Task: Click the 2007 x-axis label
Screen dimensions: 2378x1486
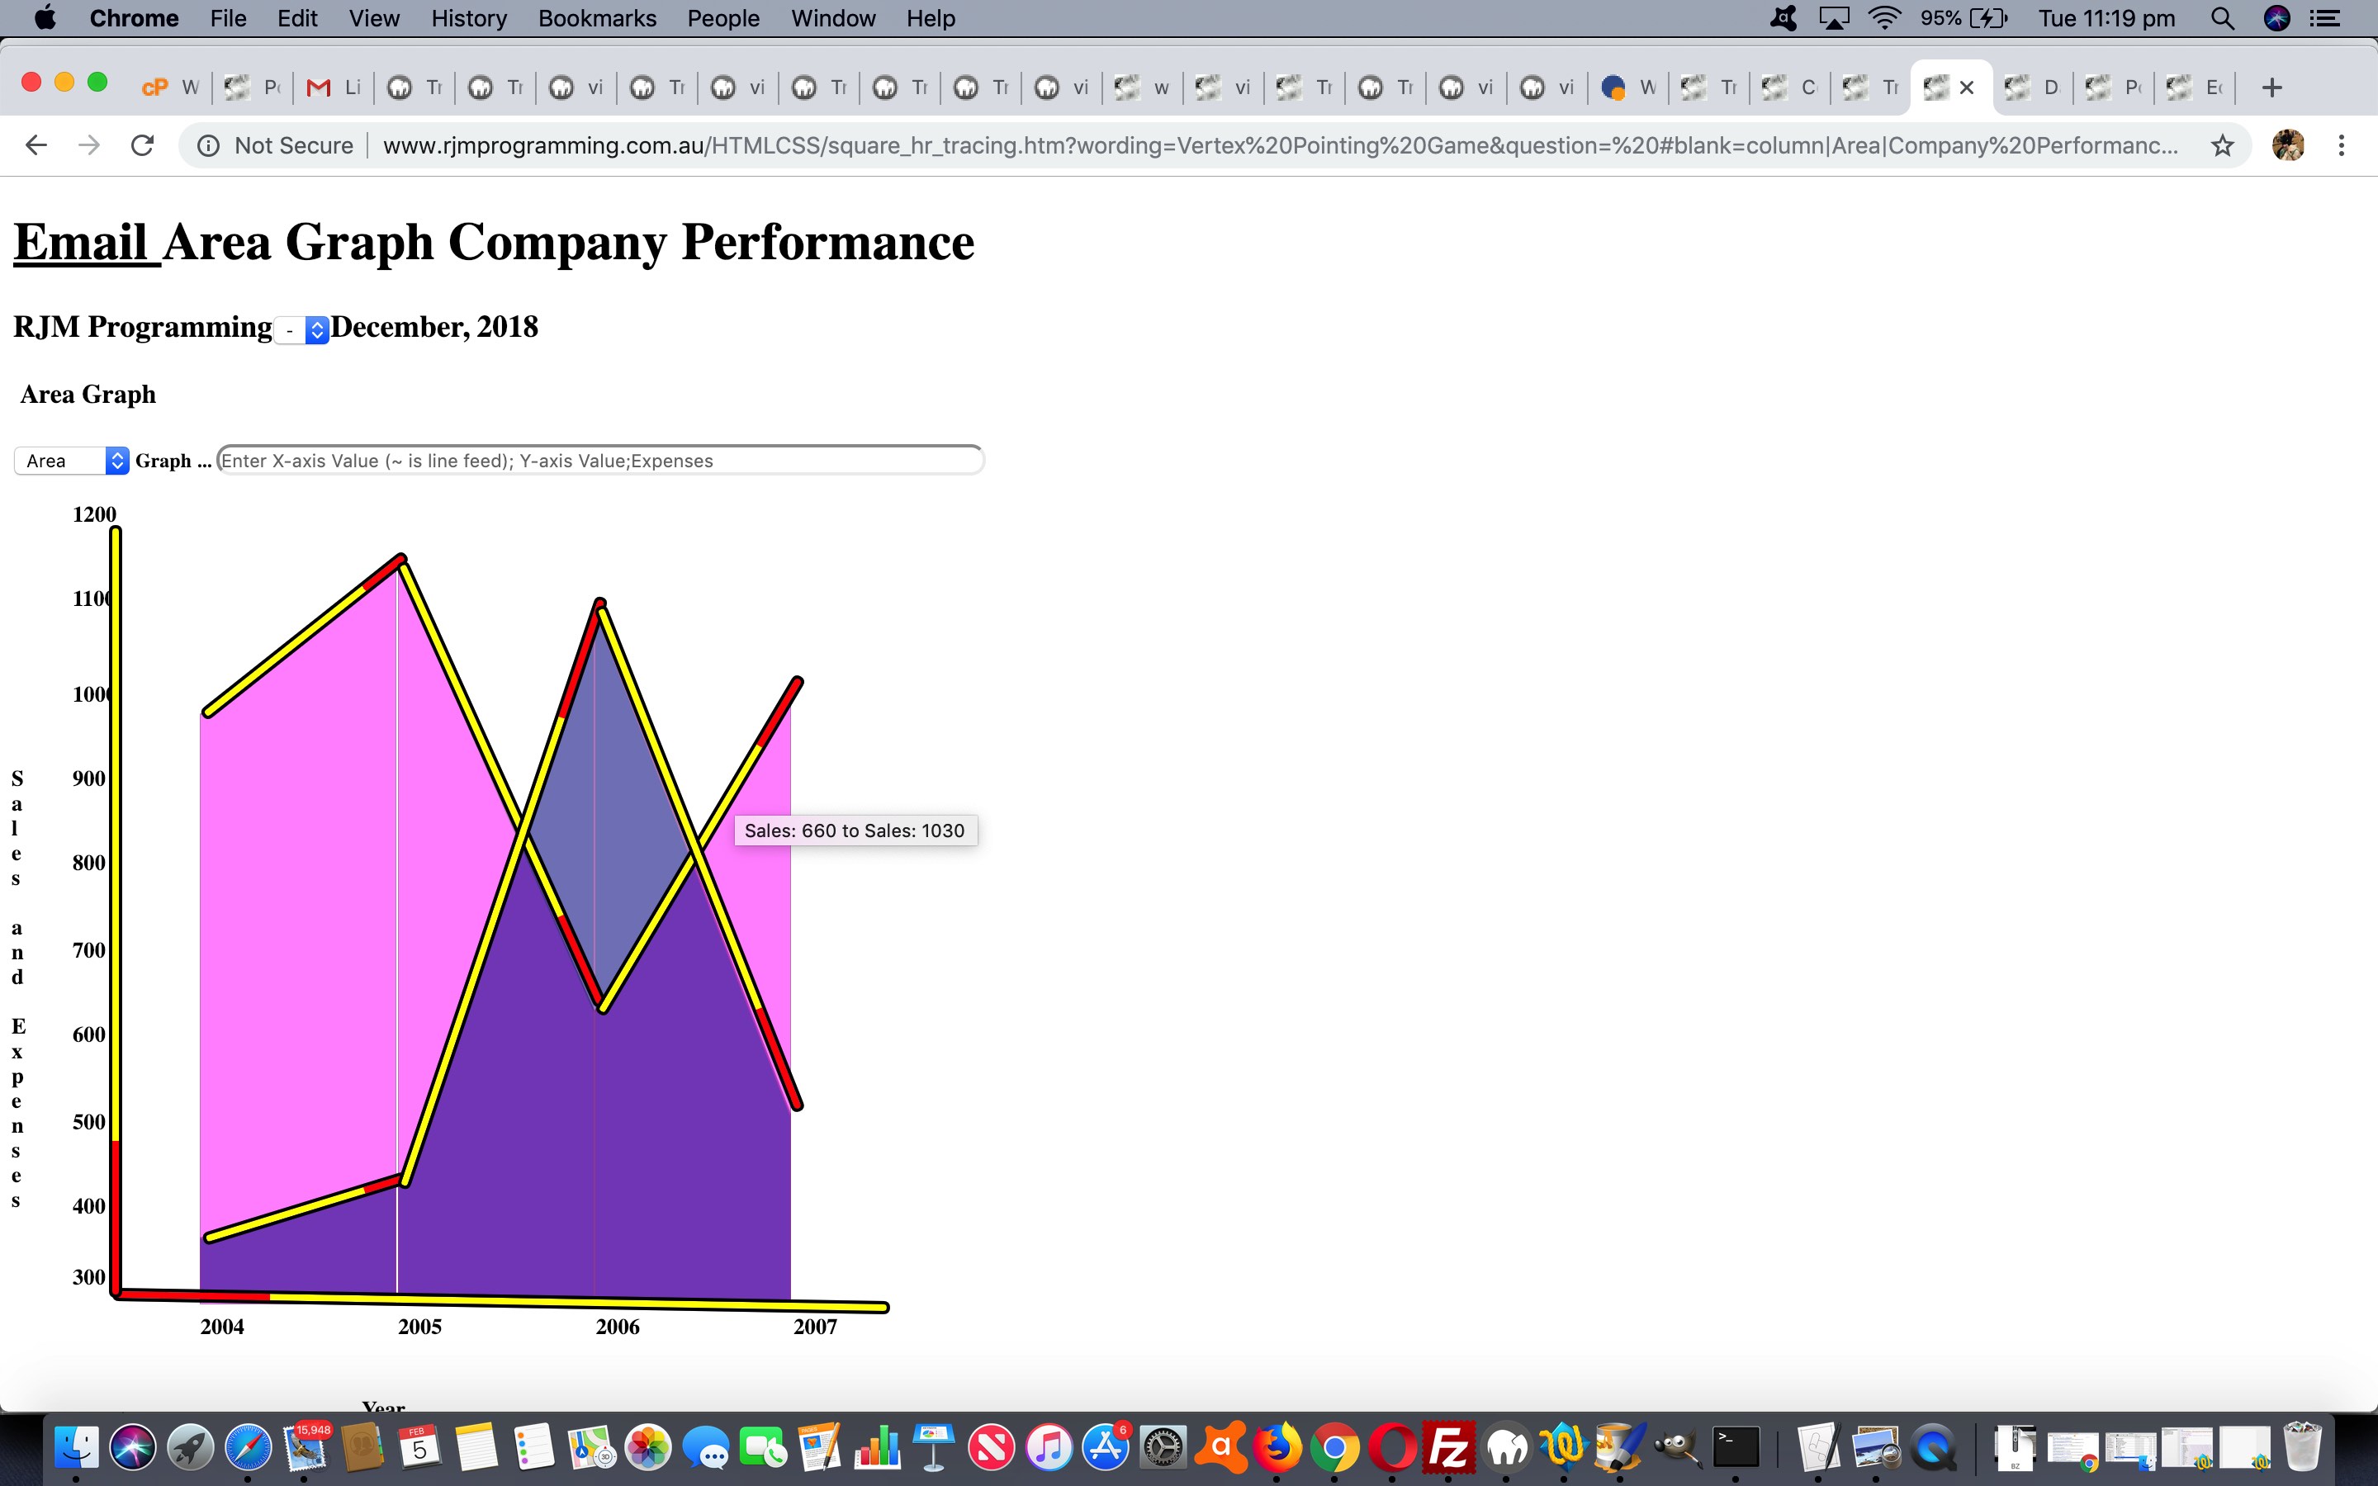Action: (815, 1326)
